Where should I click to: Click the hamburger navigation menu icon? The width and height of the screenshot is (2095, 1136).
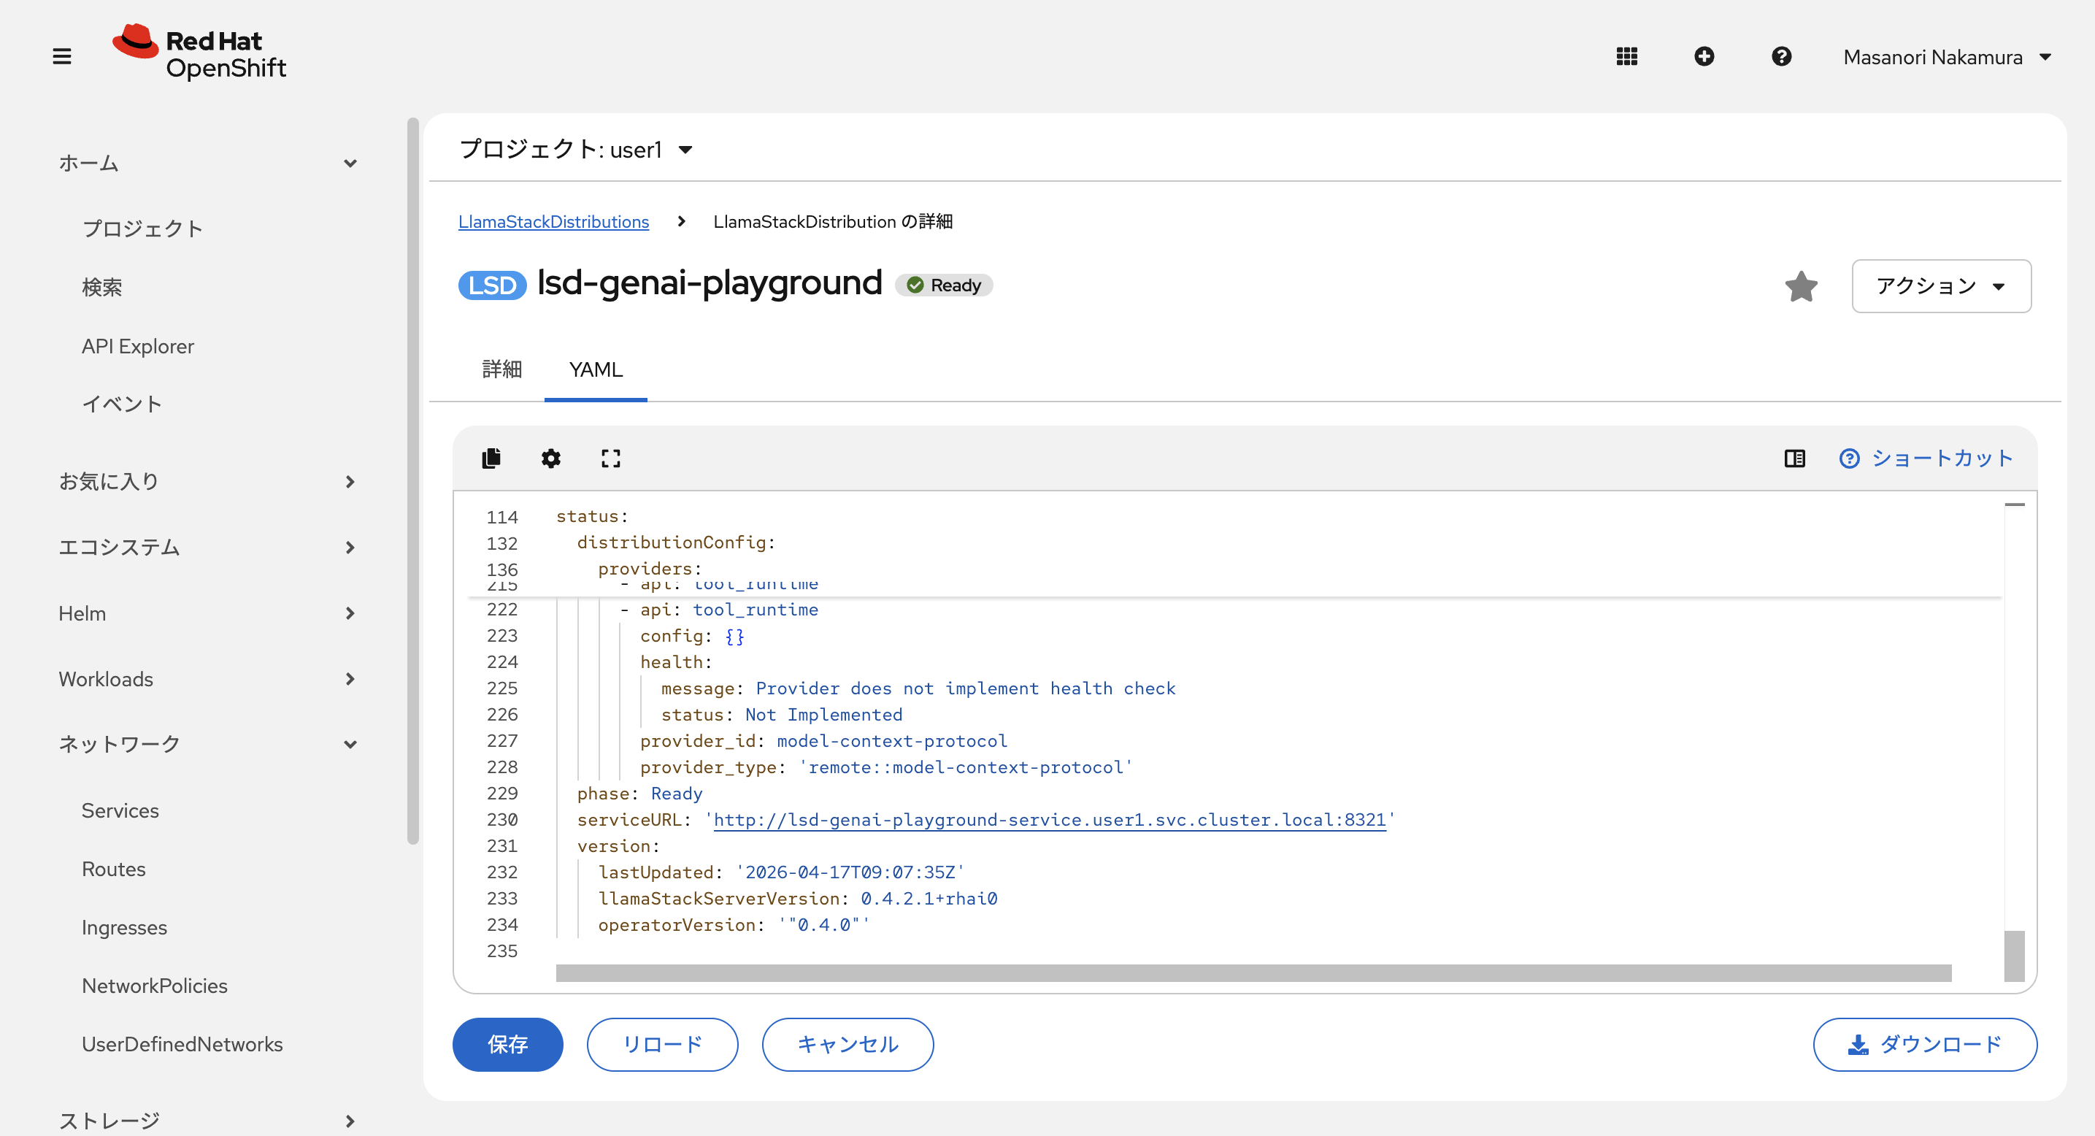(62, 57)
